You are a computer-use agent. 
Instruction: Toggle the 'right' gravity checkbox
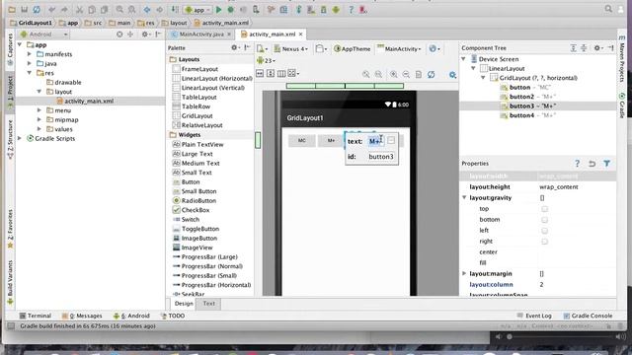[544, 242]
